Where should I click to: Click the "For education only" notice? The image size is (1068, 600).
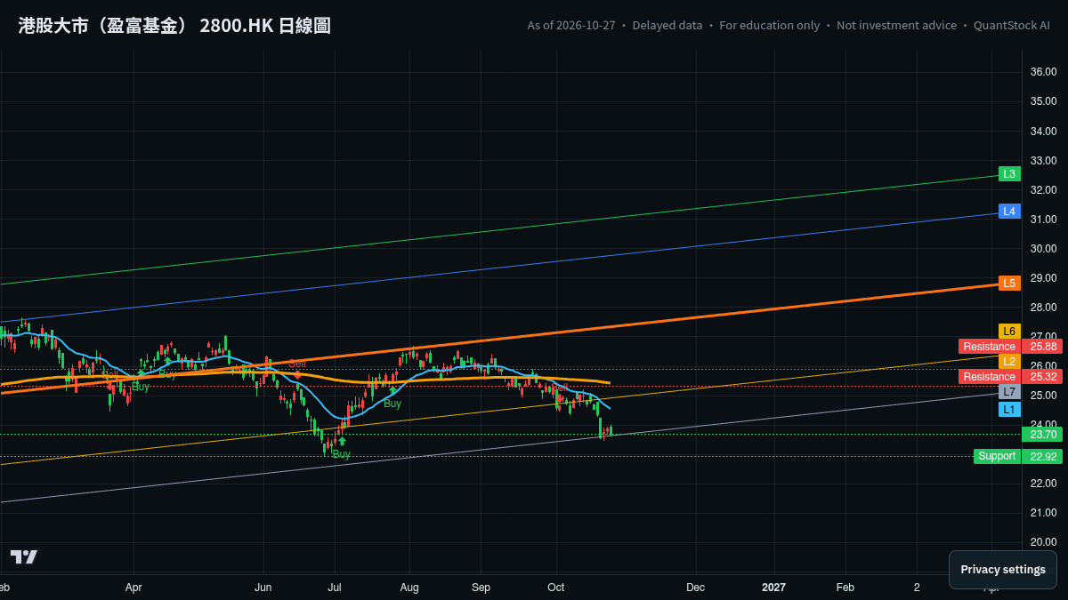click(770, 25)
